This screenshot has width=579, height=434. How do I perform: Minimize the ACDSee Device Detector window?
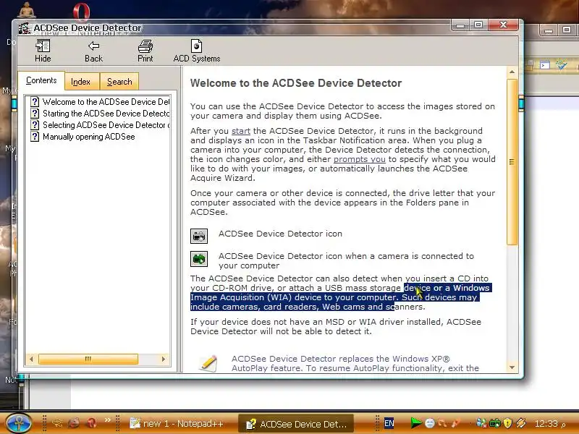point(460,25)
